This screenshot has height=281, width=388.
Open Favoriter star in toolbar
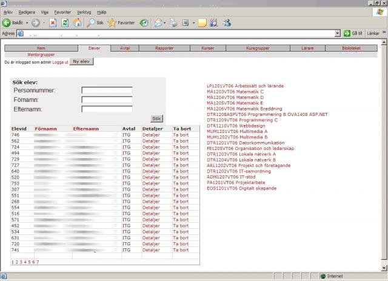[113, 22]
